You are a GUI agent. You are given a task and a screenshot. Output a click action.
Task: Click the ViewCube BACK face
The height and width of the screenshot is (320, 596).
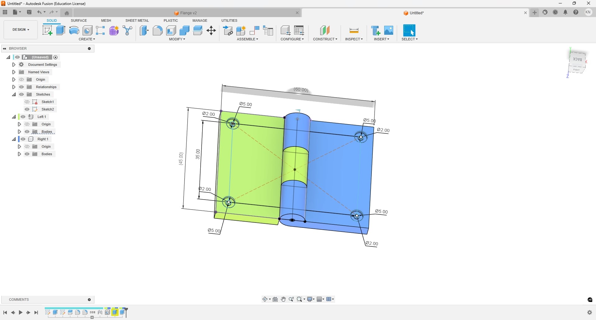pyautogui.click(x=577, y=59)
